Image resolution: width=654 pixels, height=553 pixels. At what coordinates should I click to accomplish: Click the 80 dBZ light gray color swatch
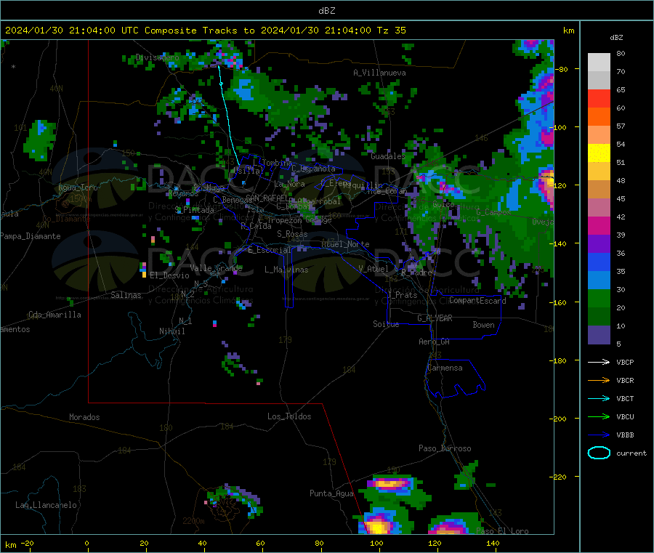coord(599,62)
